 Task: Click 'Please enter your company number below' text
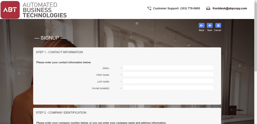pyautogui.click(x=62, y=123)
